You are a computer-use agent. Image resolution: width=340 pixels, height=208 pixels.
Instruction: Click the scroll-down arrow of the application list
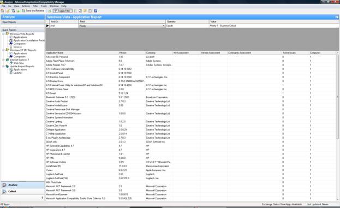point(338,199)
